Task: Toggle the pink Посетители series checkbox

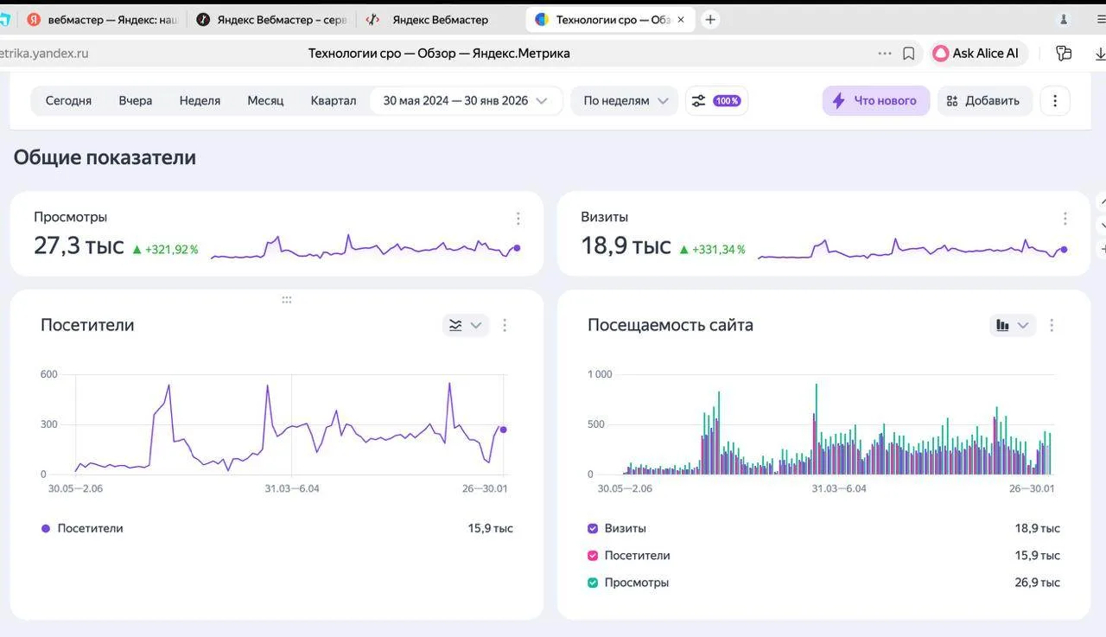Action: point(593,556)
